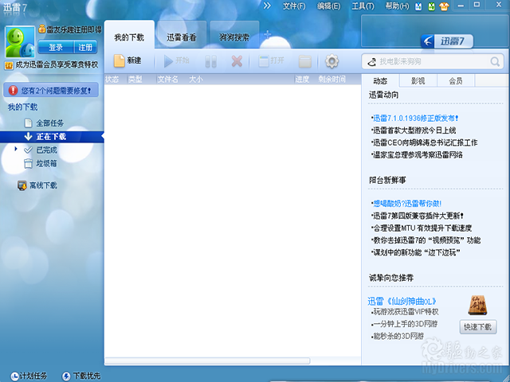Click the search input field
510x382 pixels.
click(434, 61)
